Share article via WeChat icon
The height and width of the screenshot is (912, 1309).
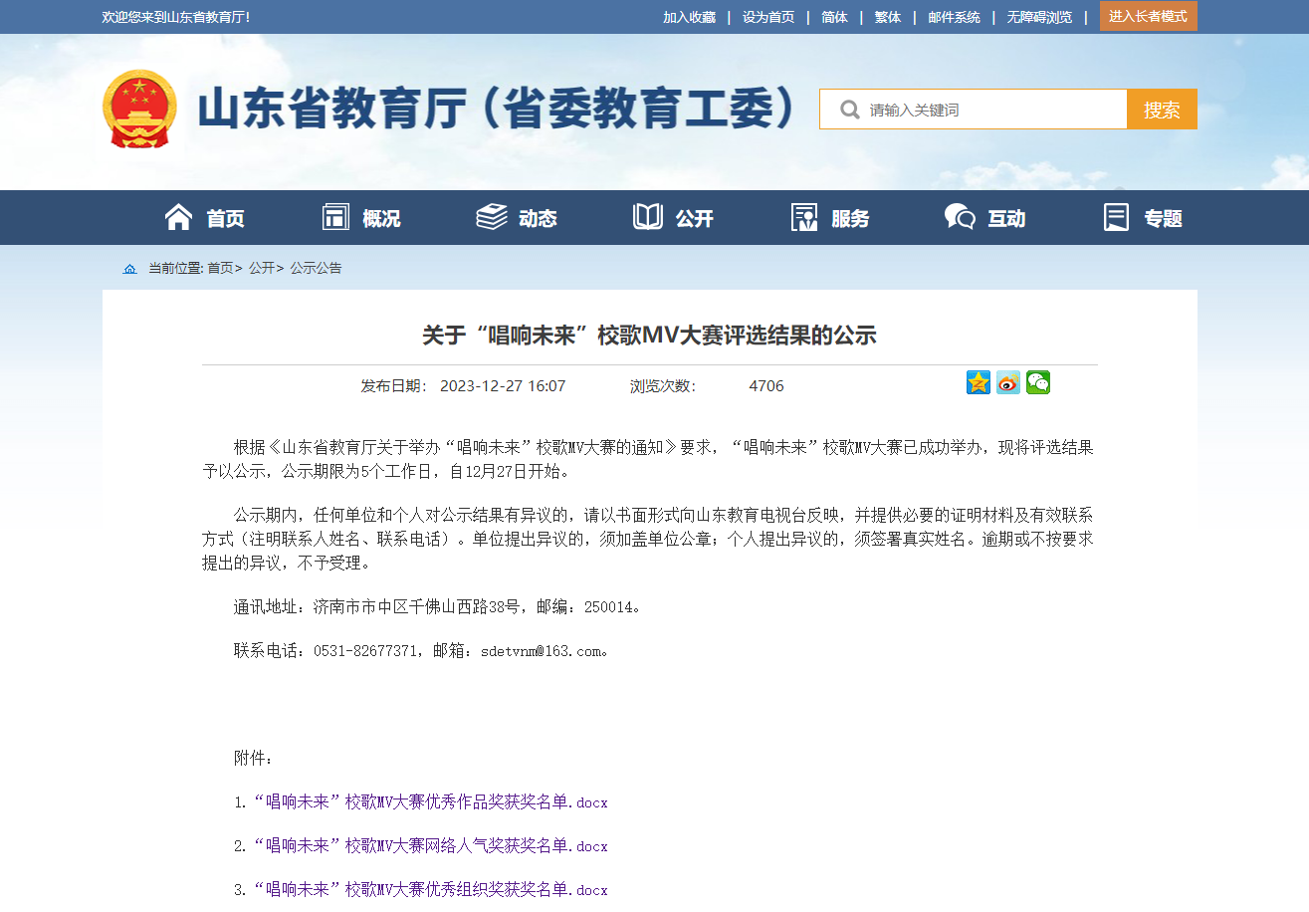[x=1038, y=382]
